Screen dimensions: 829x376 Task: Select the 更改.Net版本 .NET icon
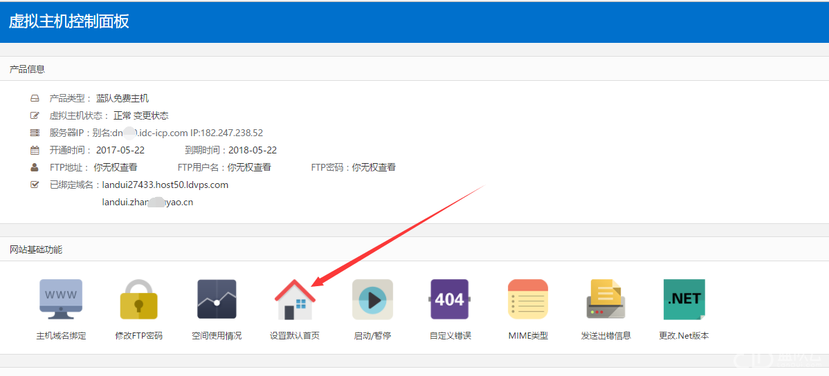coord(684,299)
